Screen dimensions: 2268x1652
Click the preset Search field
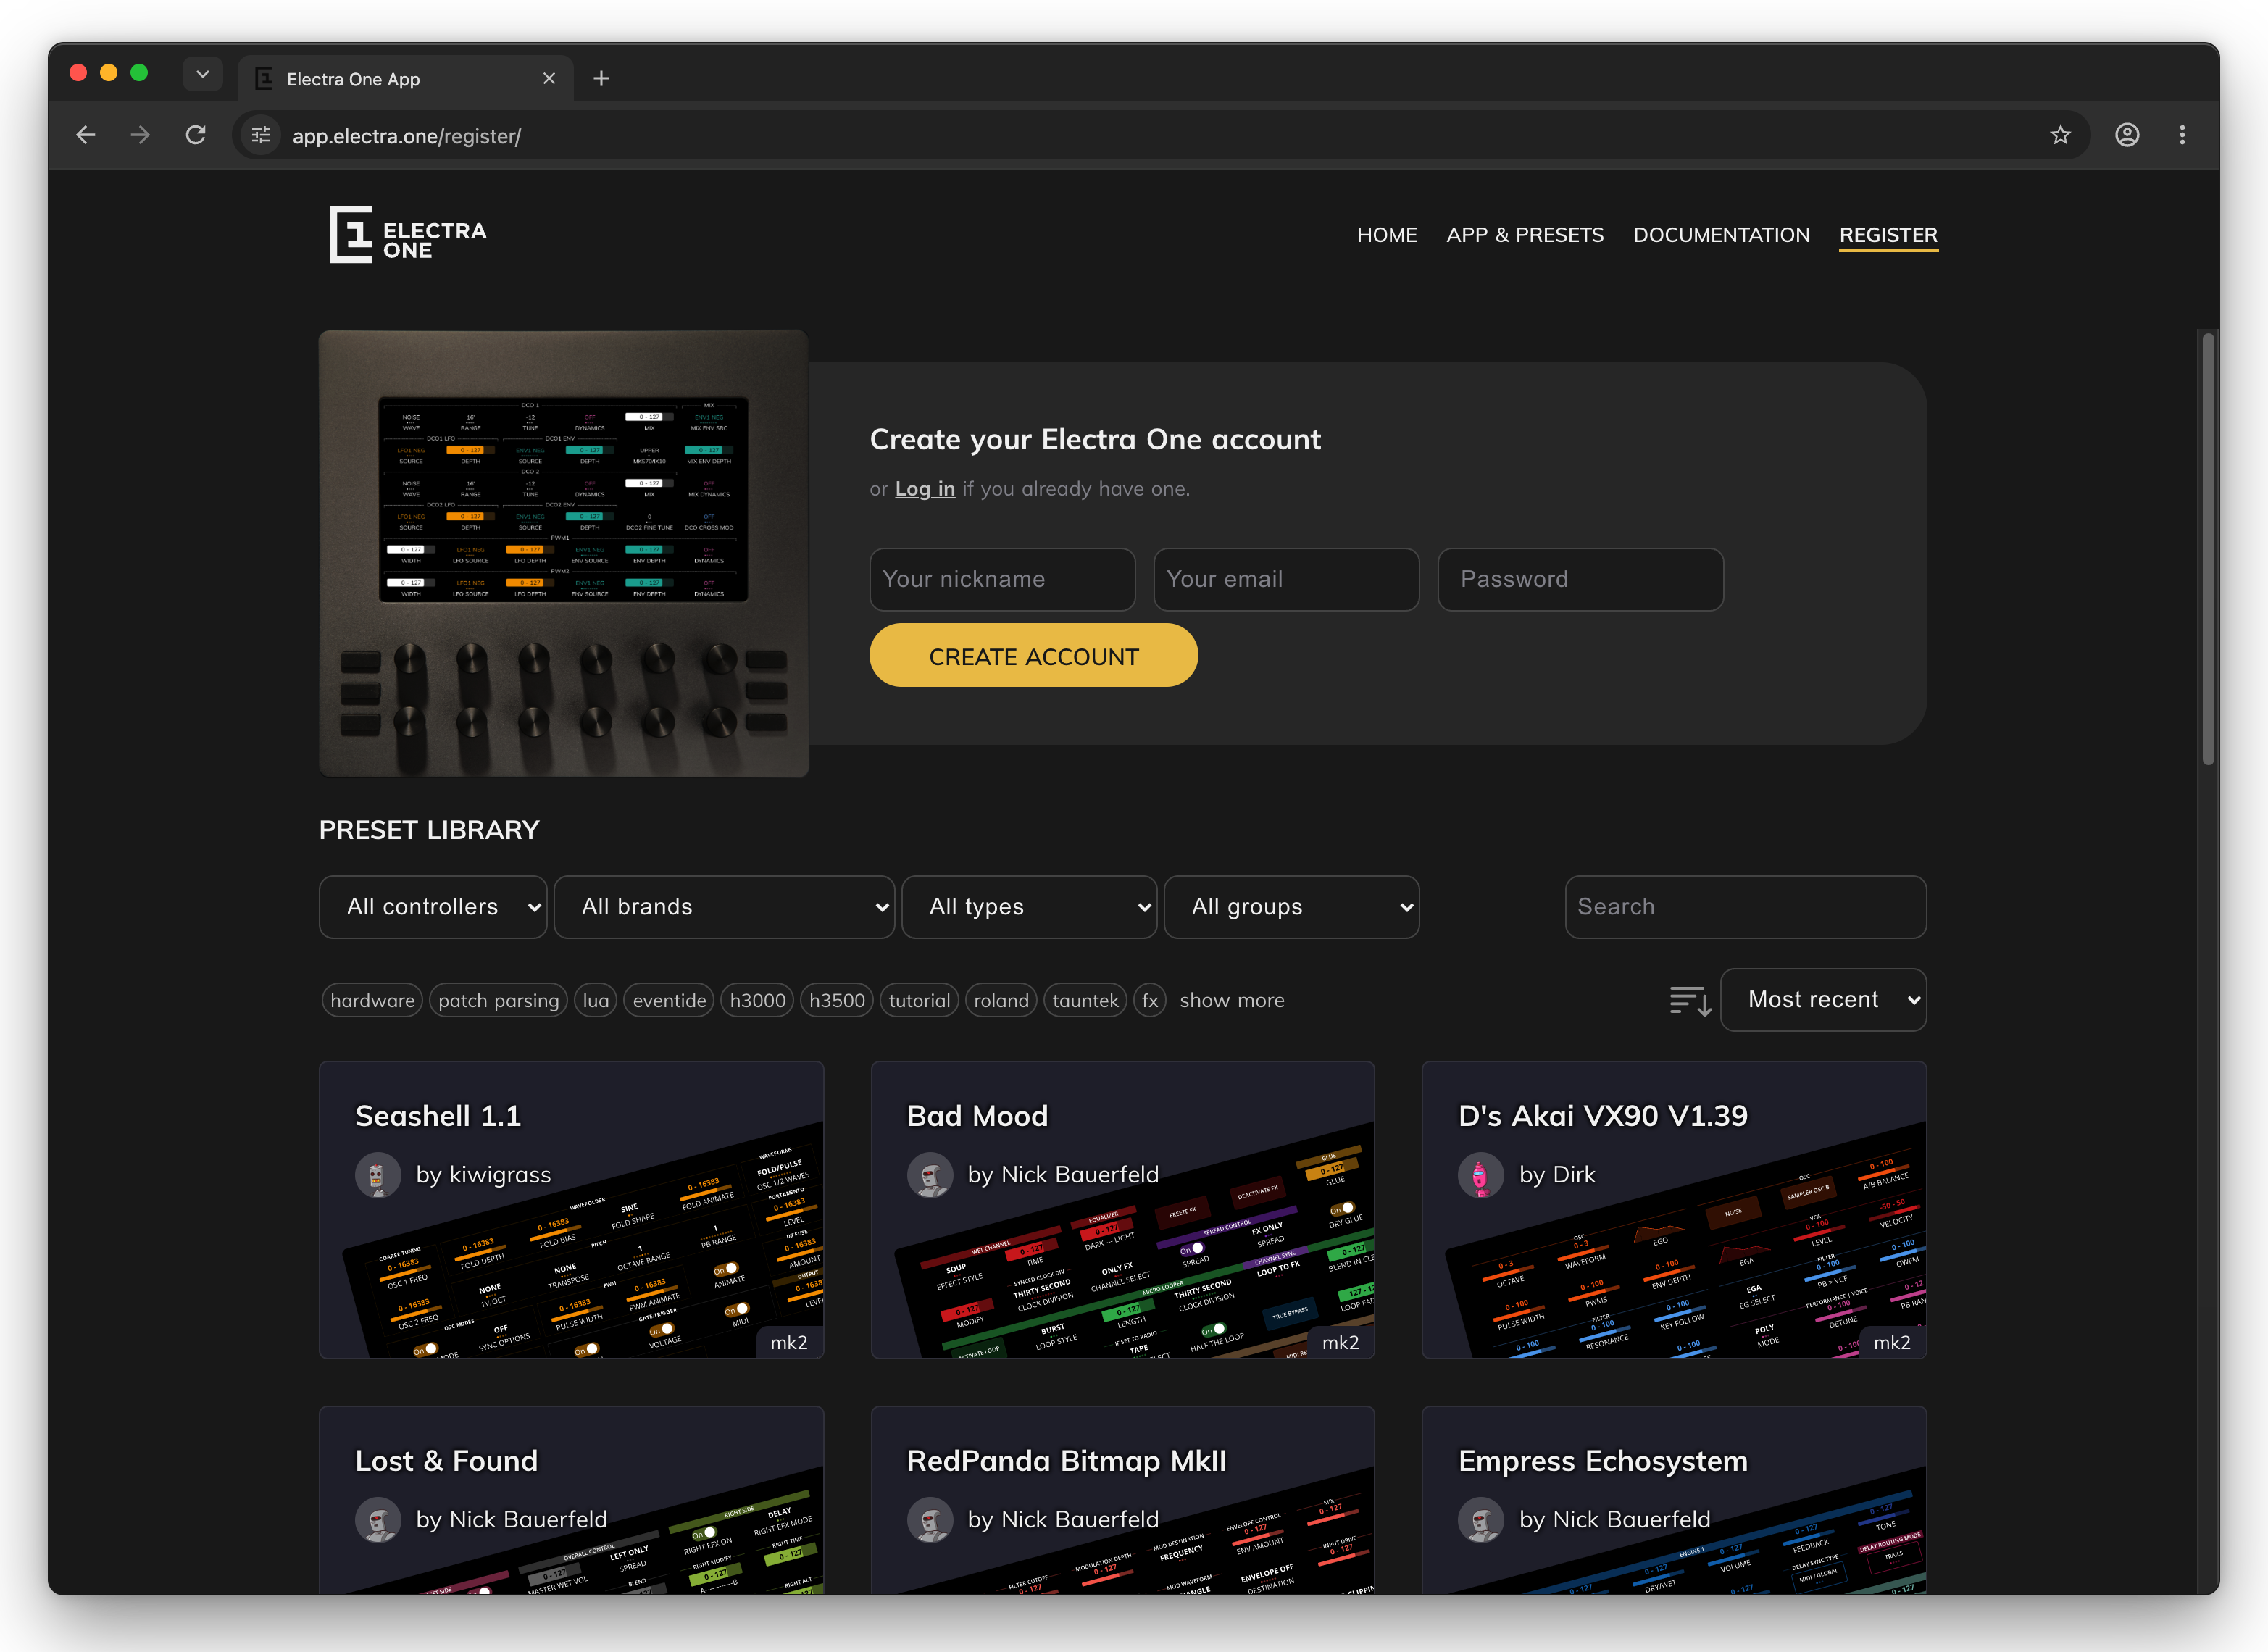click(x=1745, y=907)
